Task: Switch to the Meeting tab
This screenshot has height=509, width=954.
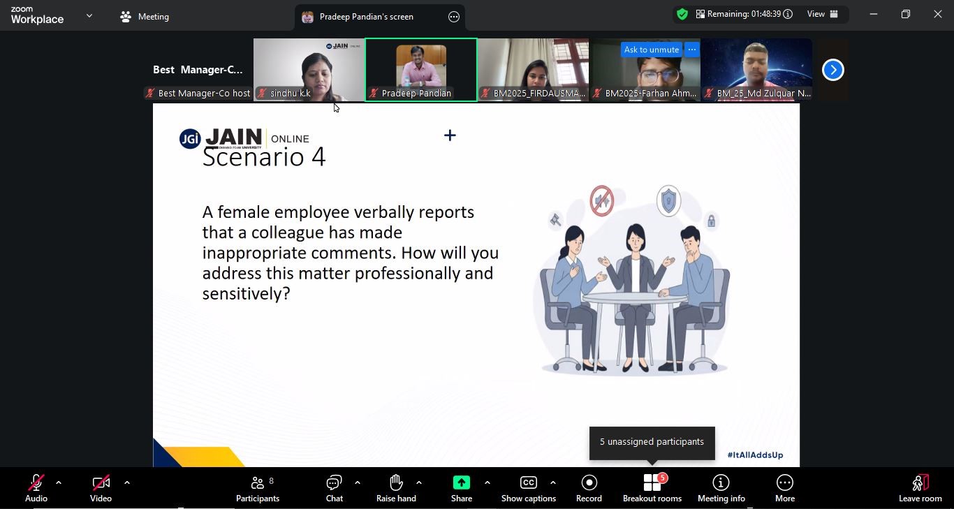Action: point(145,17)
